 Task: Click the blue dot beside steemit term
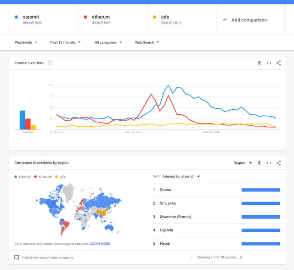(17, 17)
